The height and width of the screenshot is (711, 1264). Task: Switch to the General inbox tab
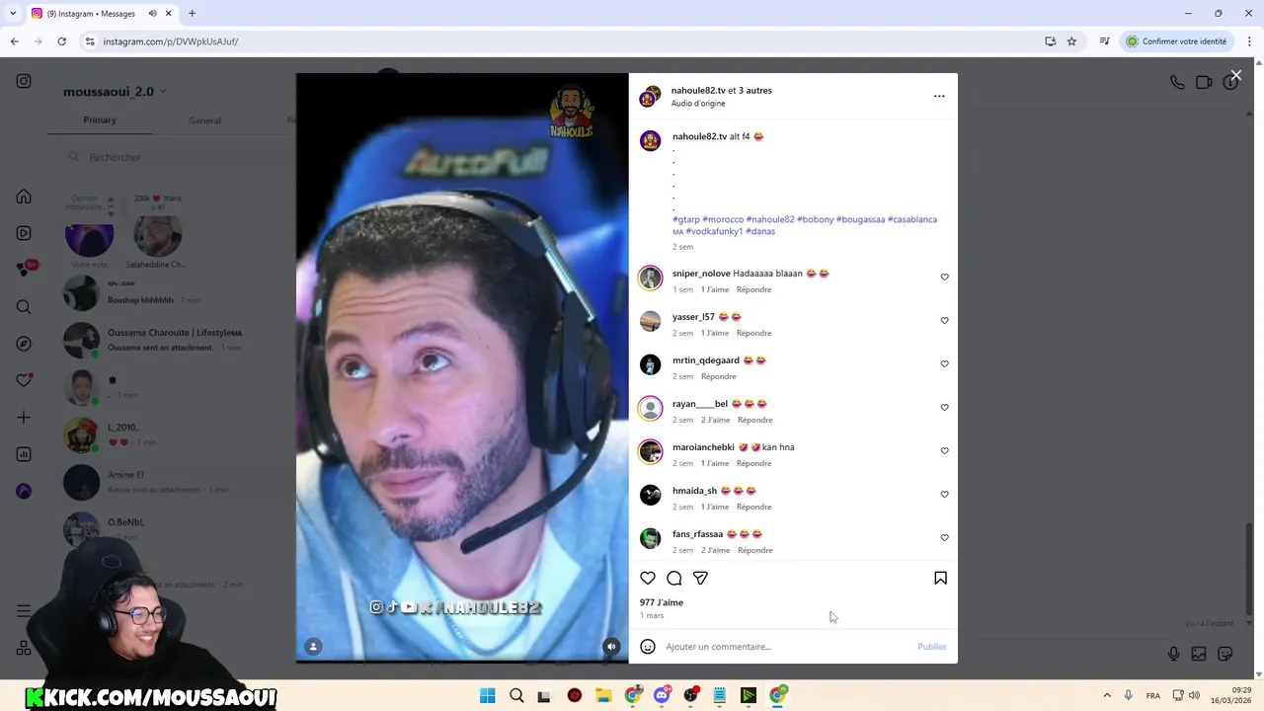(x=204, y=120)
